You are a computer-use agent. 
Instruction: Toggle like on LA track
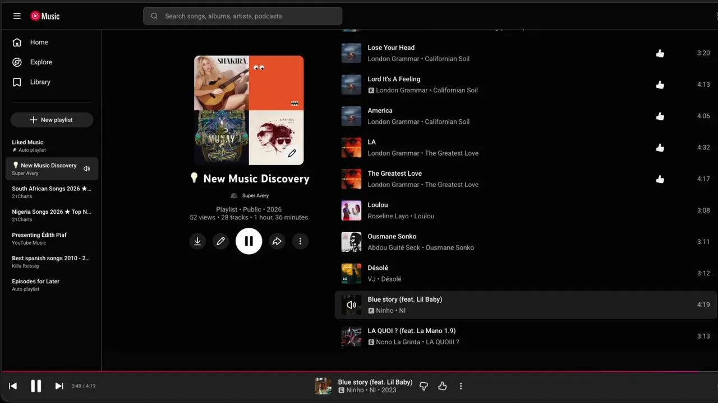(x=660, y=148)
